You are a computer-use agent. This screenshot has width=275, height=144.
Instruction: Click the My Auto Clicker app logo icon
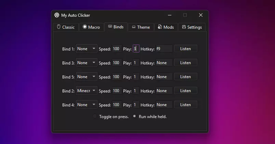tap(57, 15)
